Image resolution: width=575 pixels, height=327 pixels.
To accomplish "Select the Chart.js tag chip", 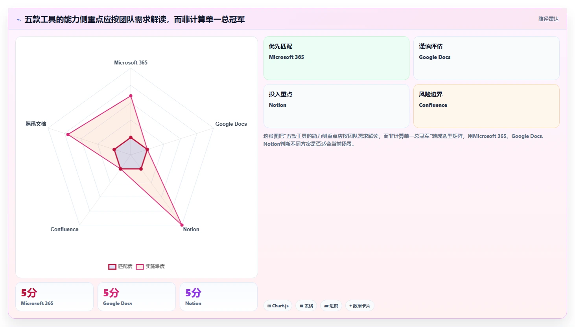I will 278,306.
